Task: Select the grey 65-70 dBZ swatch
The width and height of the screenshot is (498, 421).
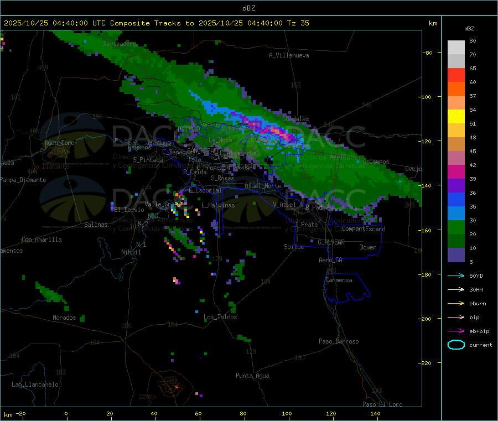Action: pos(456,61)
